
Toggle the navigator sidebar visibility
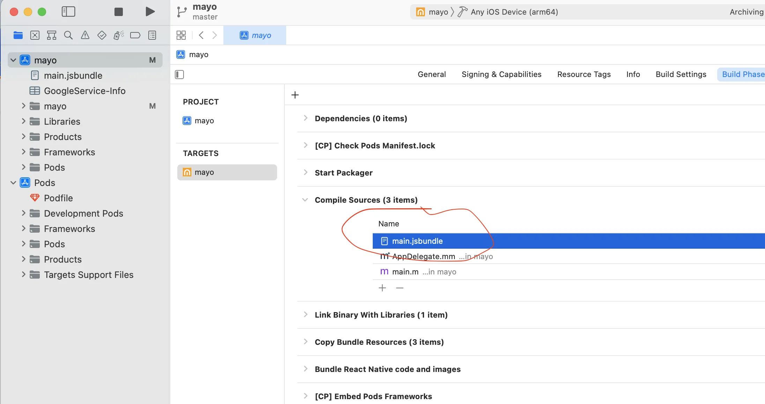pos(68,12)
